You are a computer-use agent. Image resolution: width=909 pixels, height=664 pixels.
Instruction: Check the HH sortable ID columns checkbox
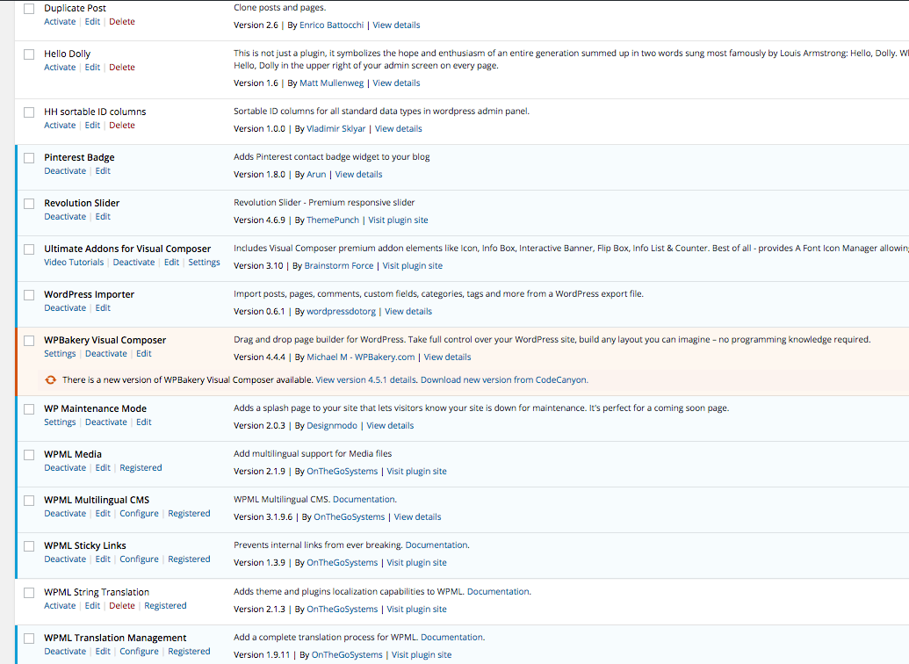[x=29, y=112]
